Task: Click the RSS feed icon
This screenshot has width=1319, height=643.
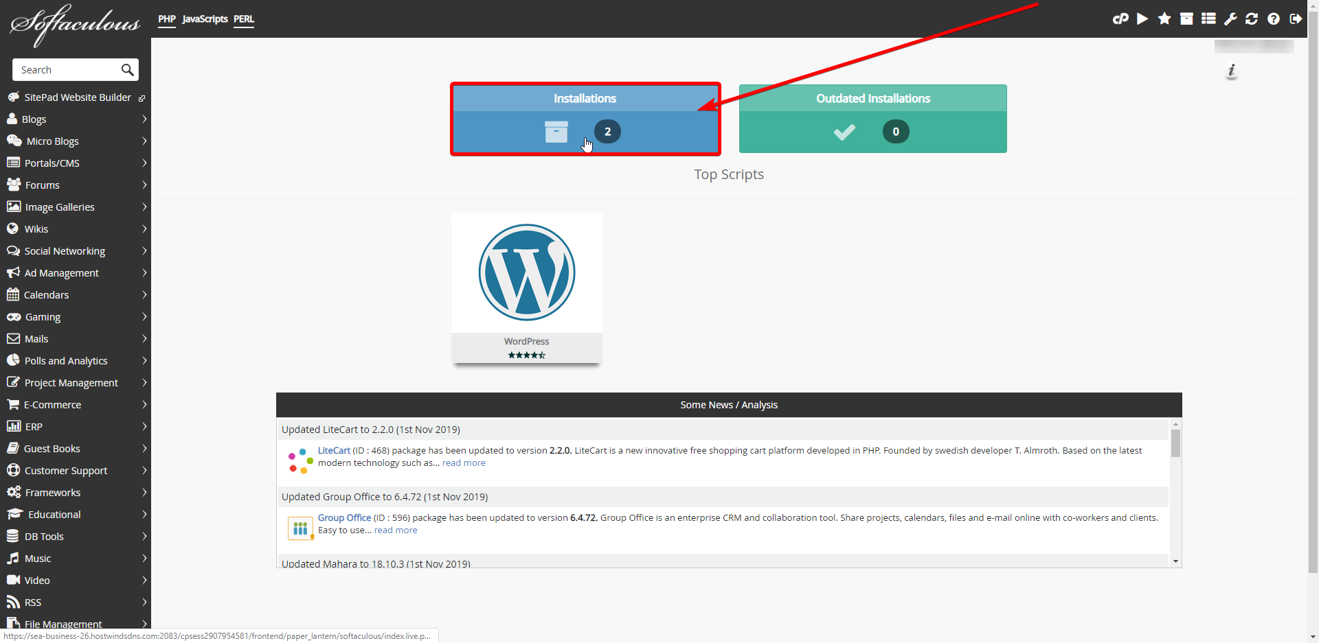Action: coord(13,602)
